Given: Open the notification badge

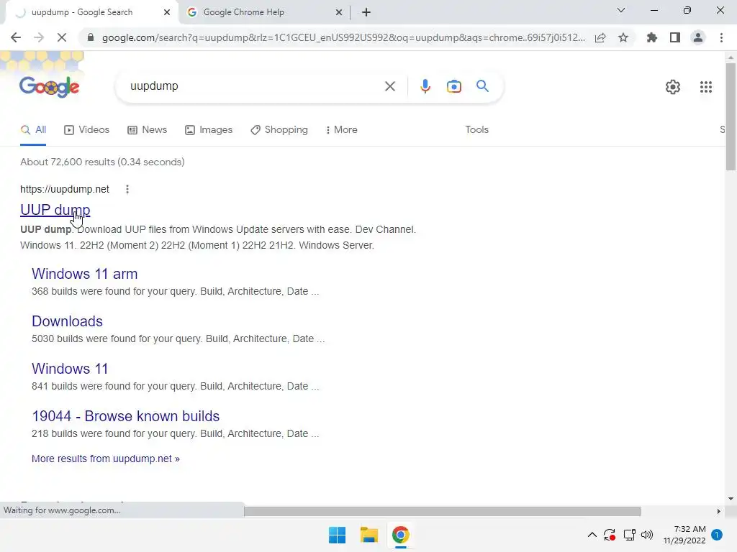Looking at the screenshot, I should (717, 535).
